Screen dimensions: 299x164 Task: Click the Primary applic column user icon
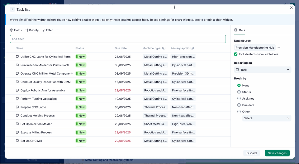tap(192, 48)
